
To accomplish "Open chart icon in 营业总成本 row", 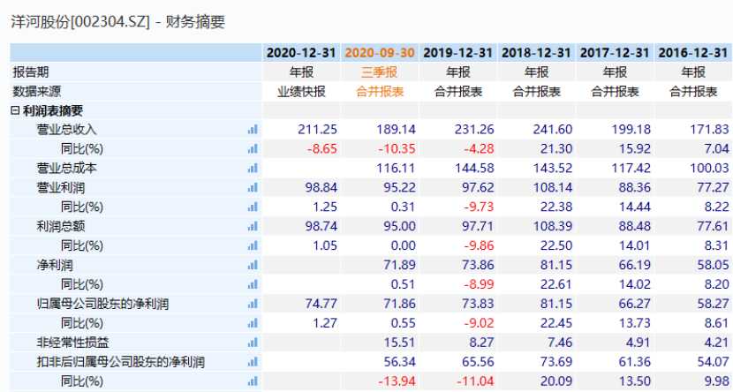I will (253, 169).
